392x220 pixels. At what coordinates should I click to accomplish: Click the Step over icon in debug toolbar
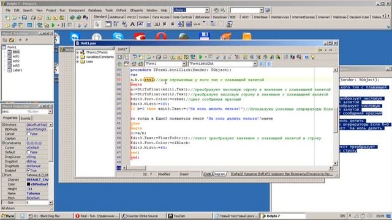(86, 25)
